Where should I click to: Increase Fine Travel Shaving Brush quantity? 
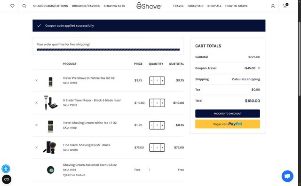pos(162,147)
